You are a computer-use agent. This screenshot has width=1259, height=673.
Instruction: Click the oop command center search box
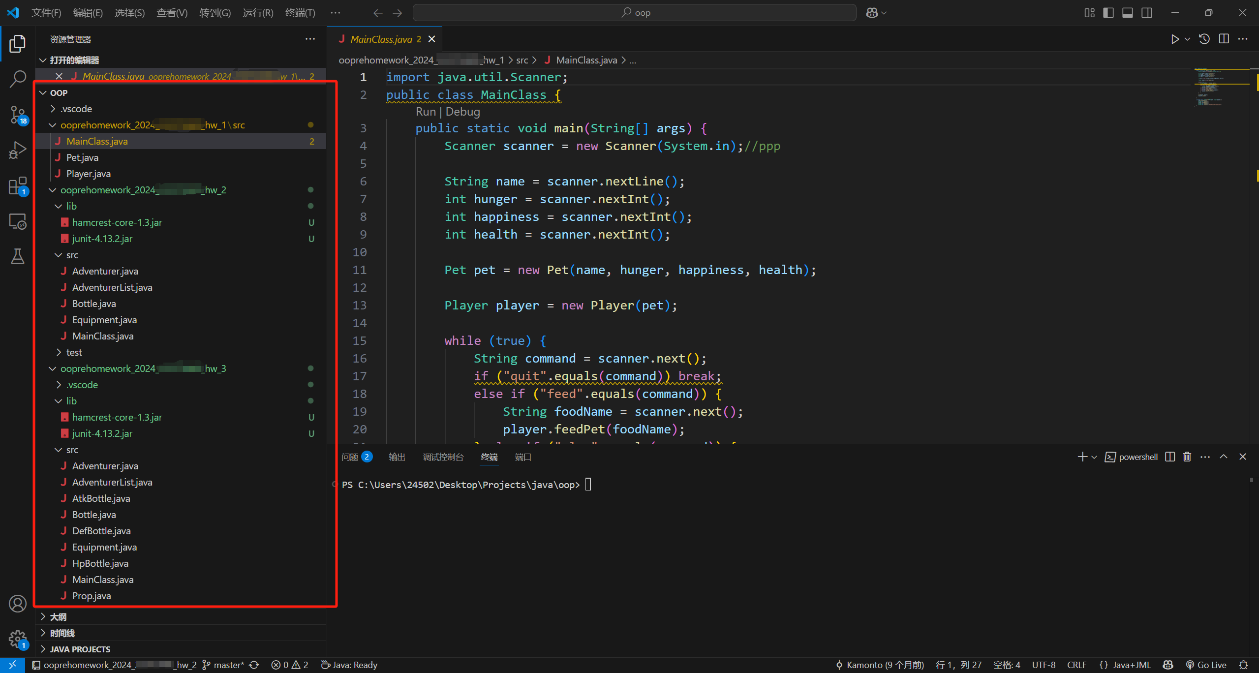click(635, 13)
